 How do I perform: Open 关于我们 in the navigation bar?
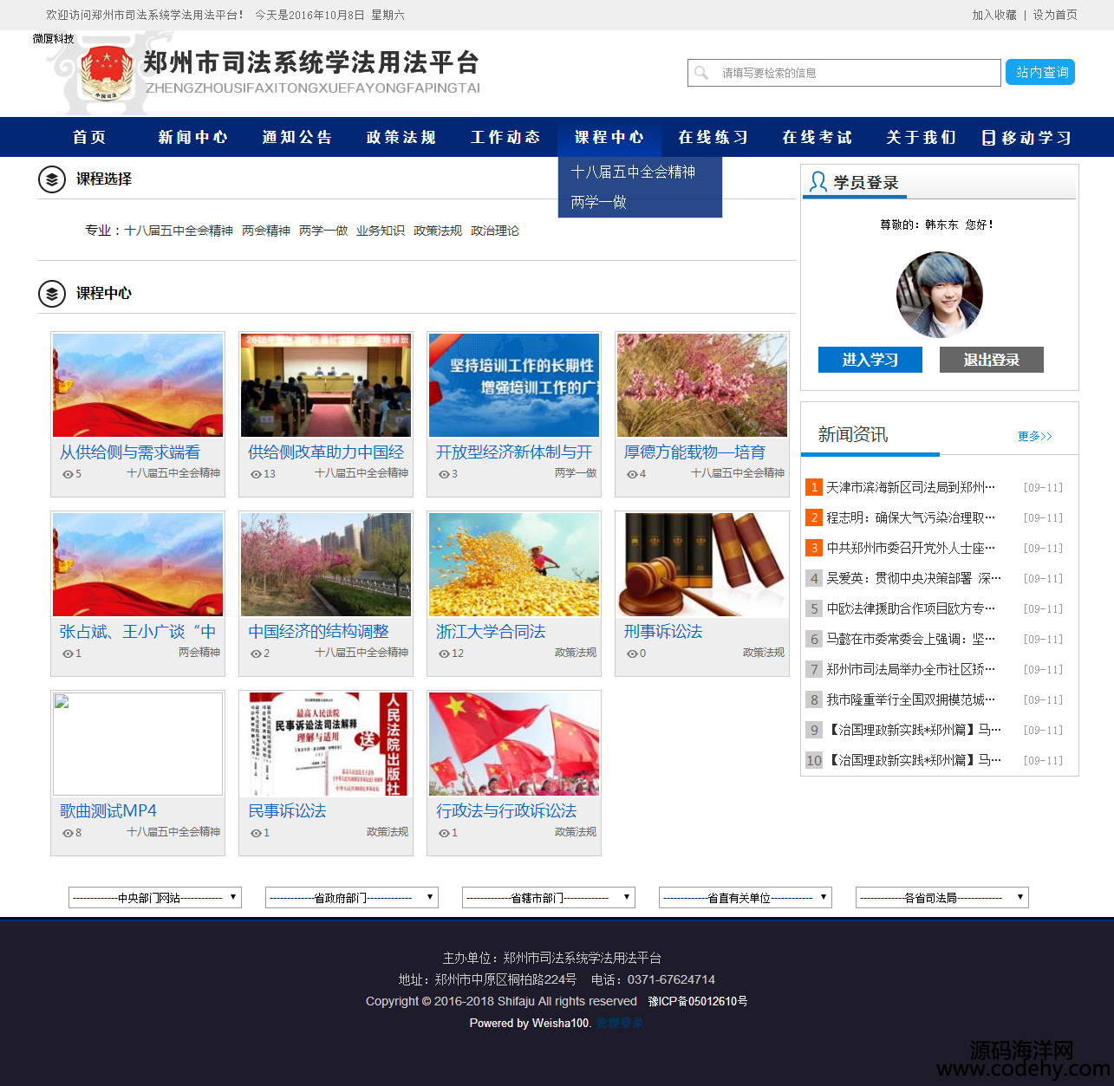pos(922,137)
